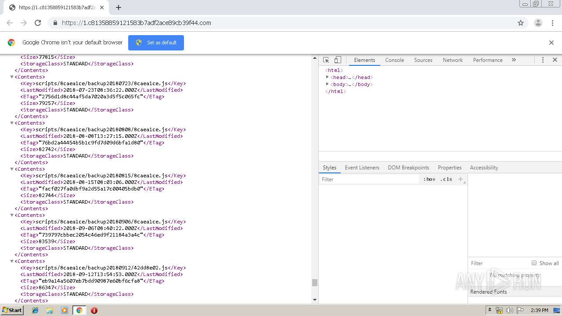
Task: Open the Properties sidebar tab
Action: coord(450,168)
